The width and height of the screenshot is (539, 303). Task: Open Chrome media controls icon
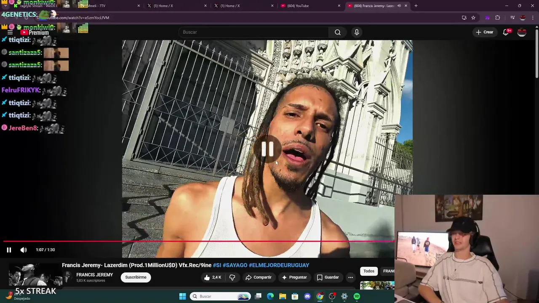point(512,18)
